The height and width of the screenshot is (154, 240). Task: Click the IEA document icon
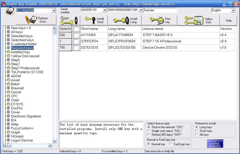9,120
